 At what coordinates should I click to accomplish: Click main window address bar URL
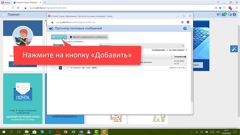(x=48, y=8)
